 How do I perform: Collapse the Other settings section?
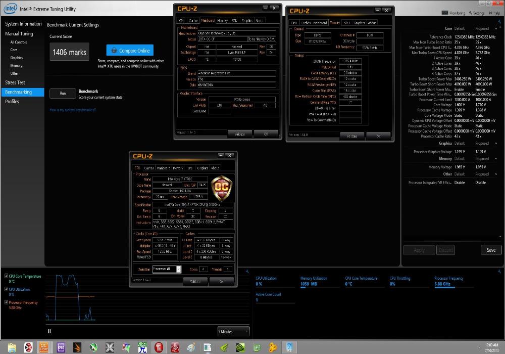click(496, 174)
